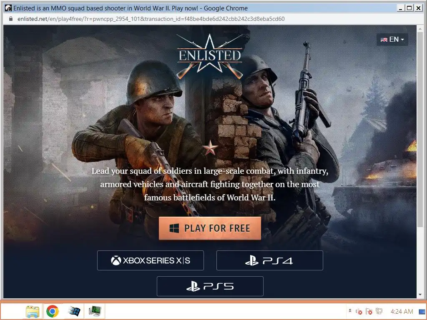427x320 pixels.
Task: Maximize the Chrome window
Action: pyautogui.click(x=409, y=8)
